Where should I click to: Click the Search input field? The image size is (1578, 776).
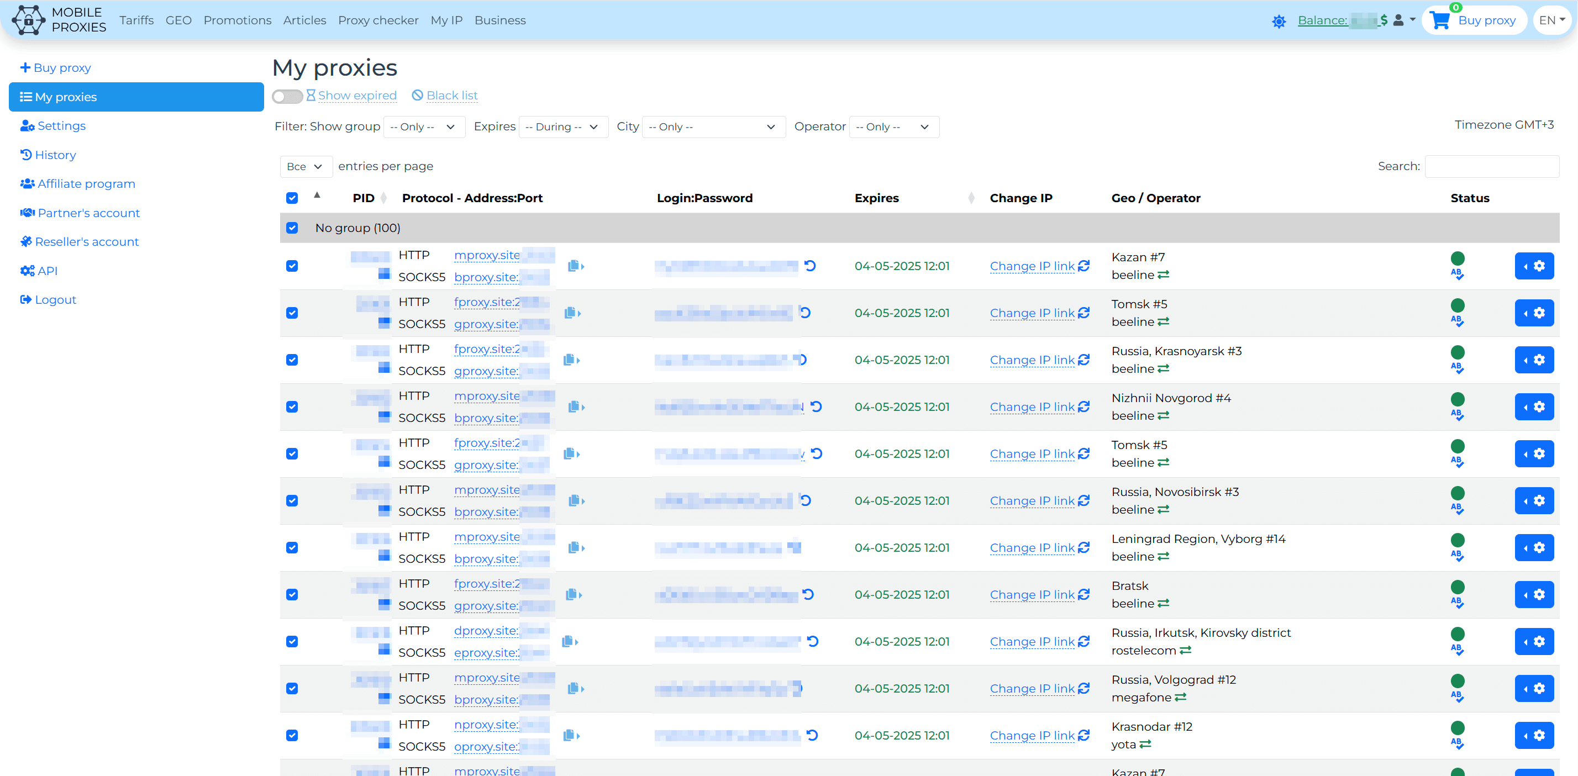coord(1491,167)
